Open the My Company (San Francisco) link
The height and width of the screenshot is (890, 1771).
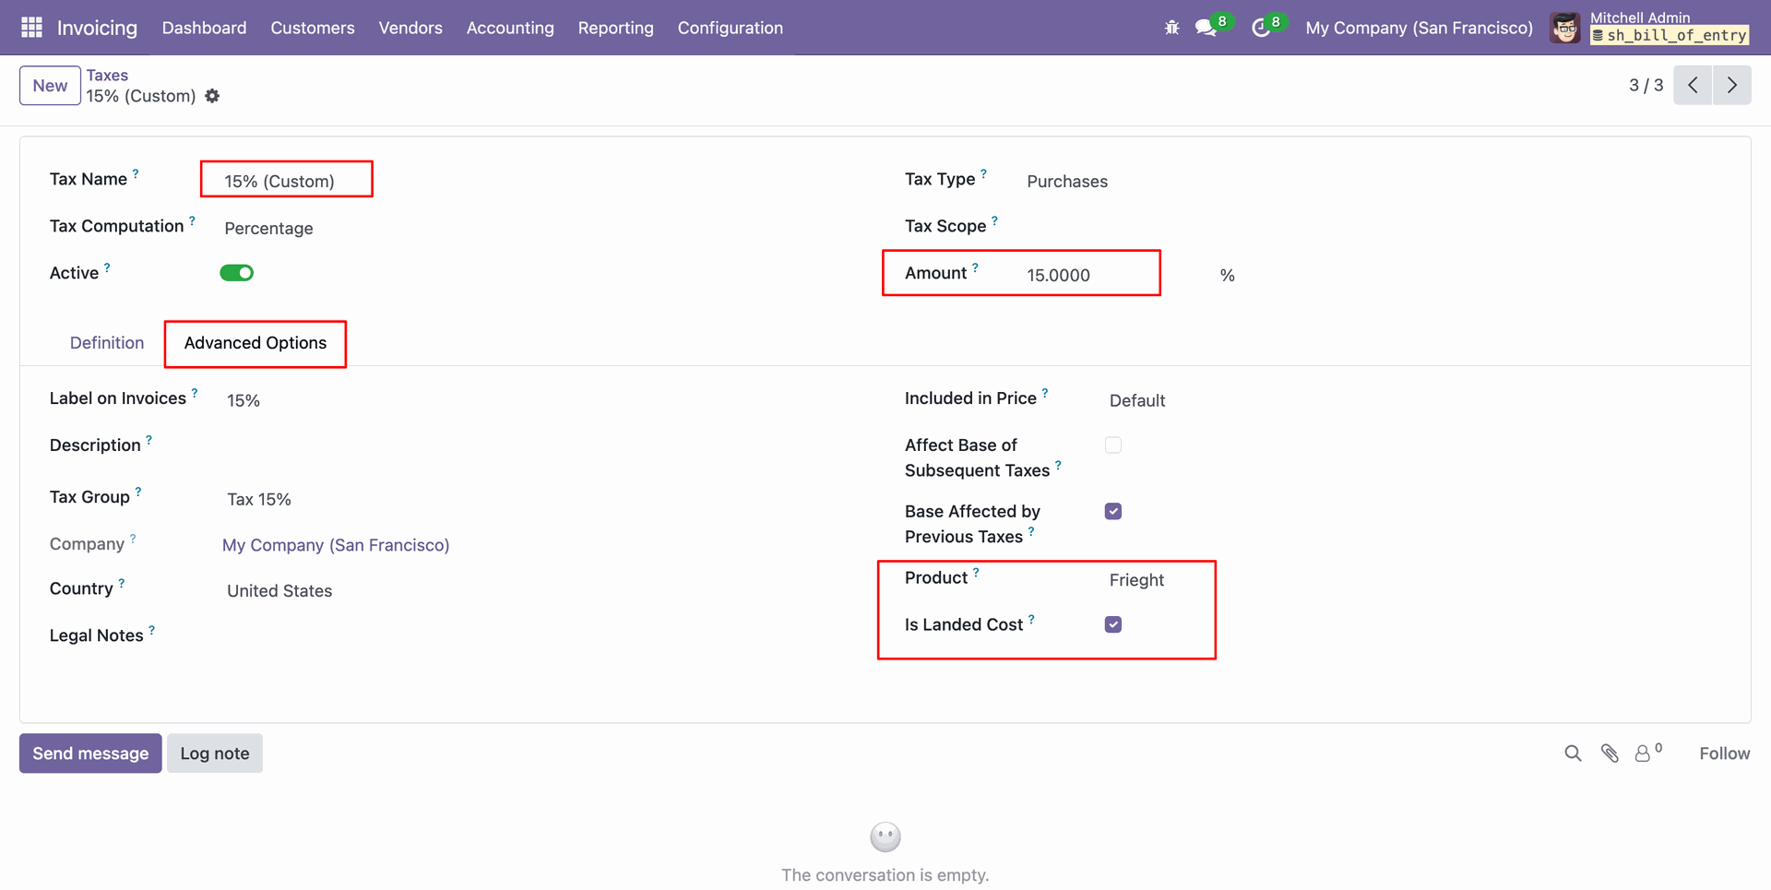click(336, 545)
